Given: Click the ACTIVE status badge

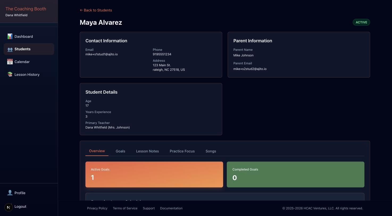Looking at the screenshot, I should tap(361, 22).
